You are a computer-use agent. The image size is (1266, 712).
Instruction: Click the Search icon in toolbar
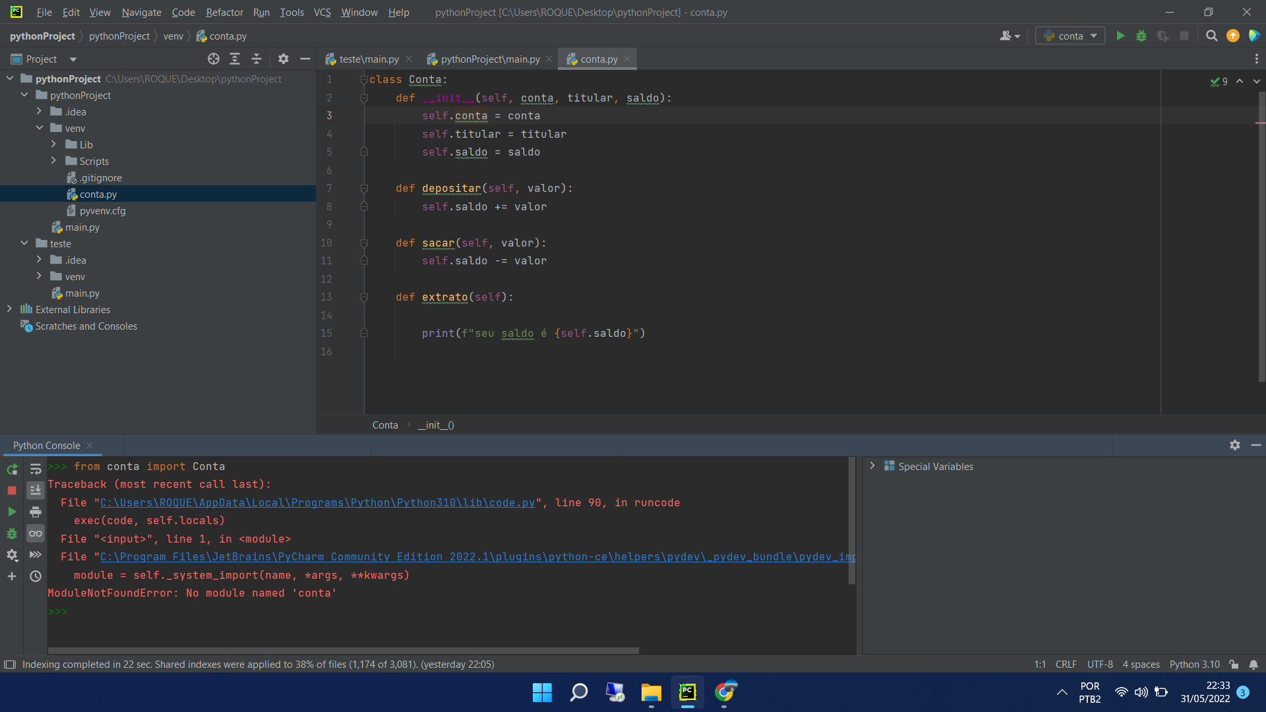tap(1211, 36)
